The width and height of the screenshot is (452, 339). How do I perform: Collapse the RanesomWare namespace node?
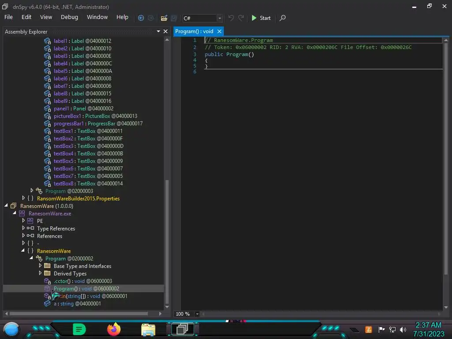coord(23,251)
